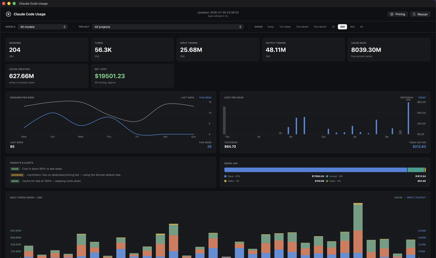Toggle YESTERDAY series in cost per hour
Image resolution: width=436 pixels, height=258 pixels.
pos(407,97)
